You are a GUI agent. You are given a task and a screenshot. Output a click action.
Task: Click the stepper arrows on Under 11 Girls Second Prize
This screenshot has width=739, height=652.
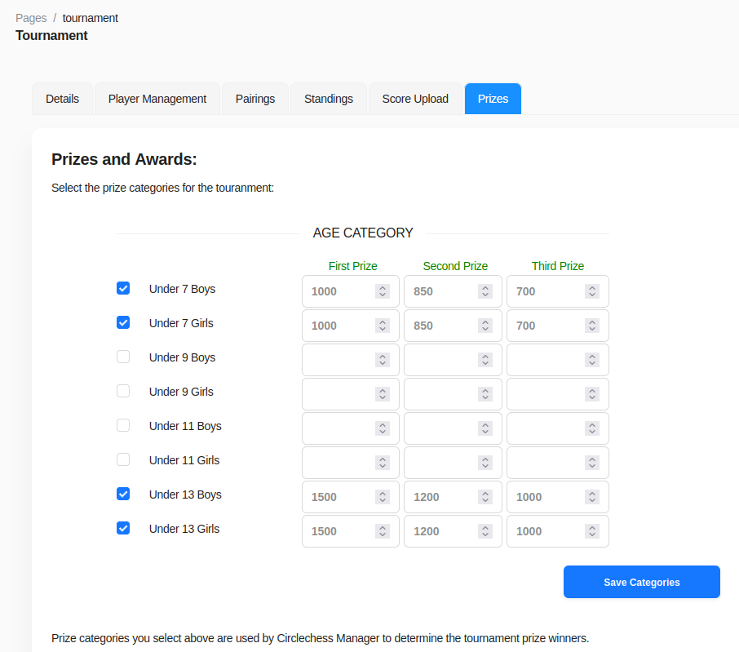click(x=485, y=463)
